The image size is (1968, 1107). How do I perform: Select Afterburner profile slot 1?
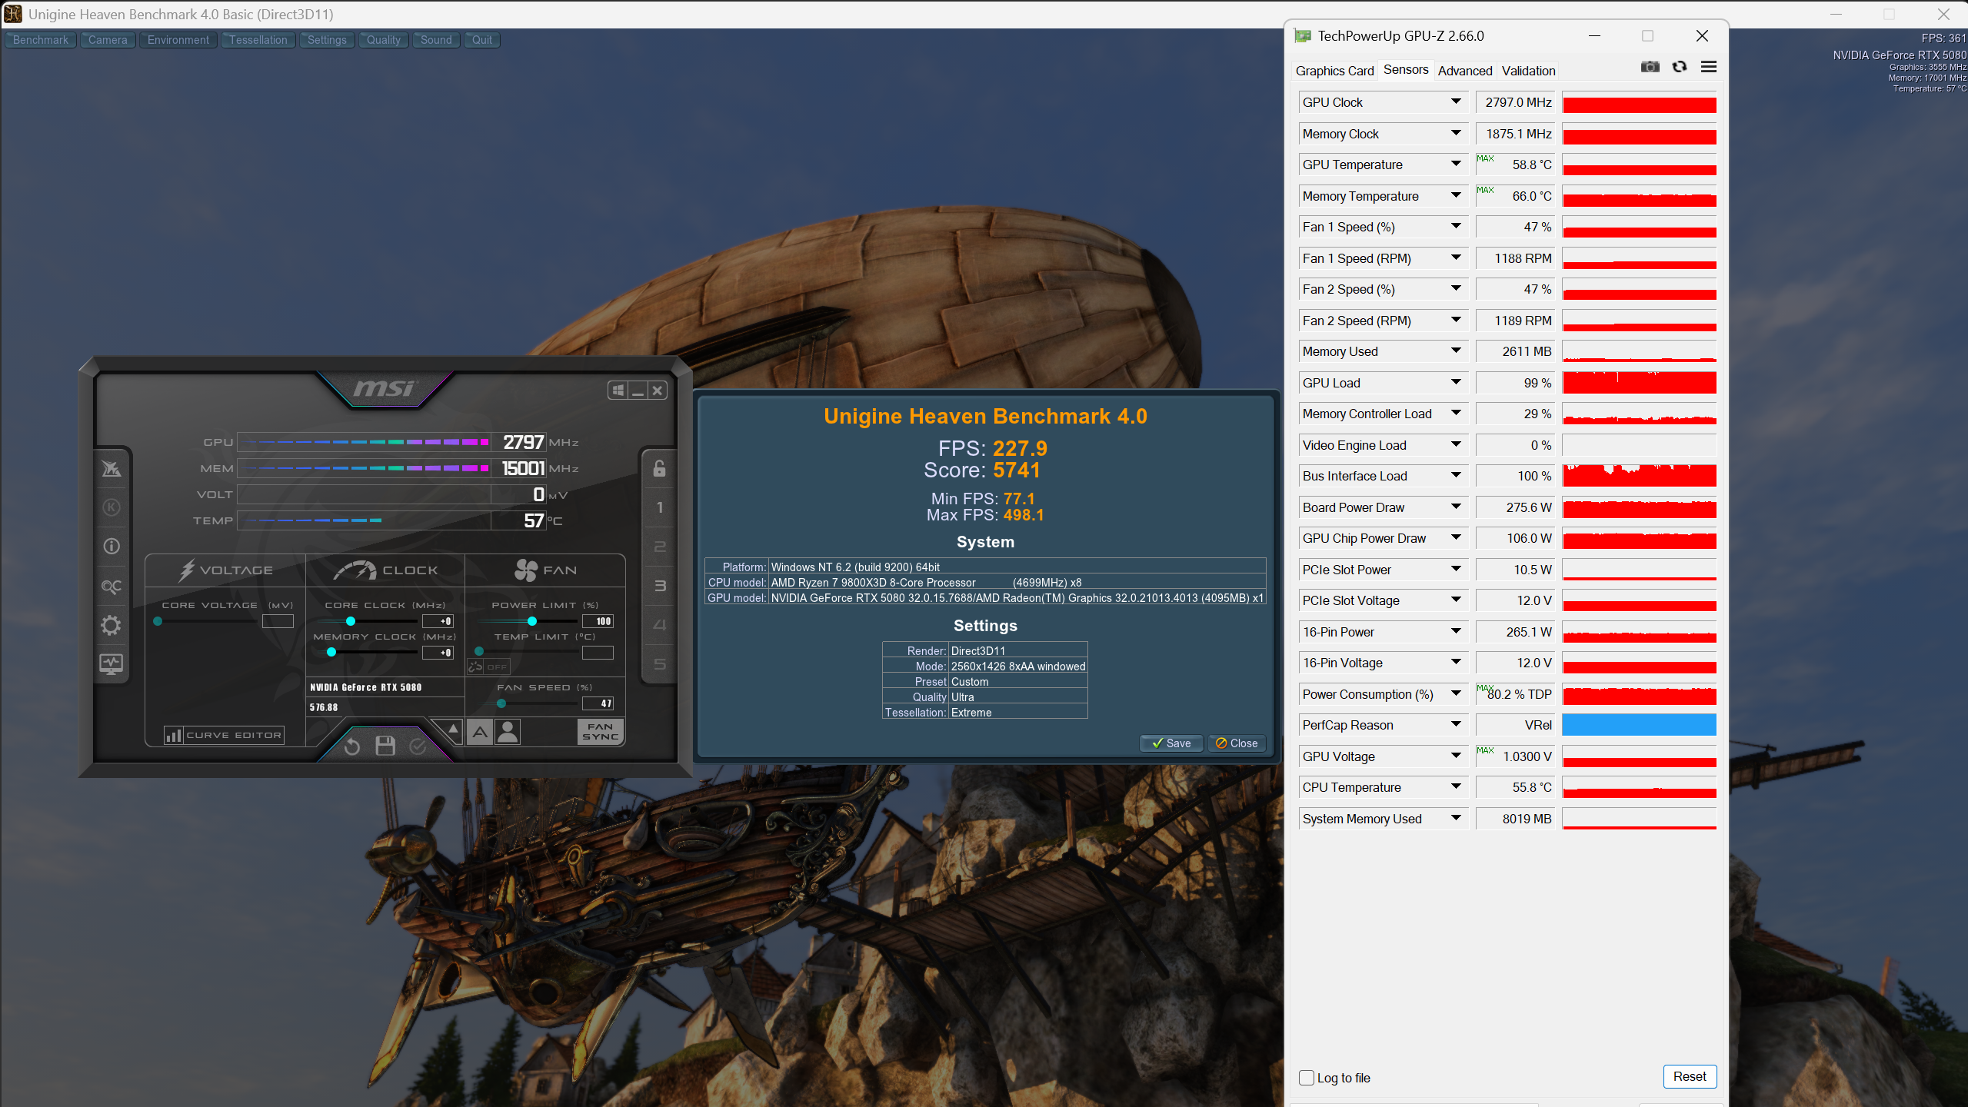click(659, 507)
